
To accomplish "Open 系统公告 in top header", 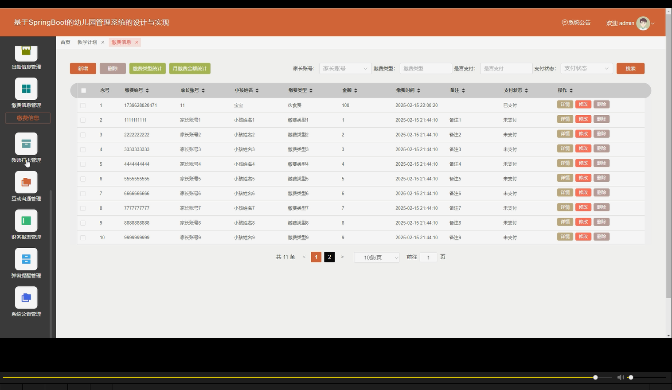I will (576, 23).
